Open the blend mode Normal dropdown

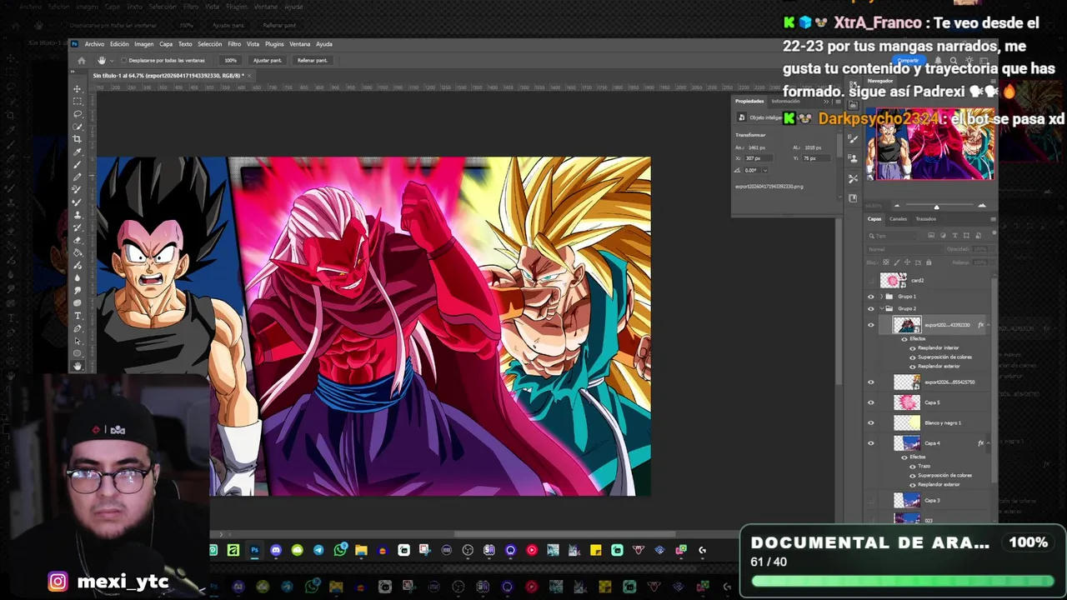(904, 249)
